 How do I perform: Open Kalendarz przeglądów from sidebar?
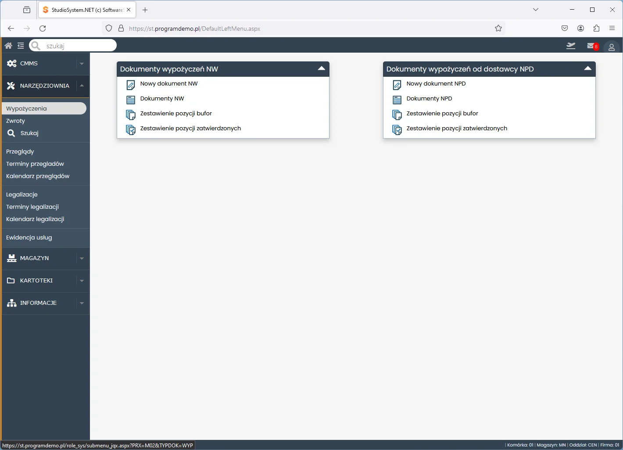[x=38, y=176]
